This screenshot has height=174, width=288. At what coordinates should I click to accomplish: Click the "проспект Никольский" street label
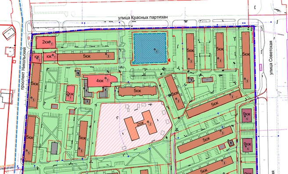(23, 68)
